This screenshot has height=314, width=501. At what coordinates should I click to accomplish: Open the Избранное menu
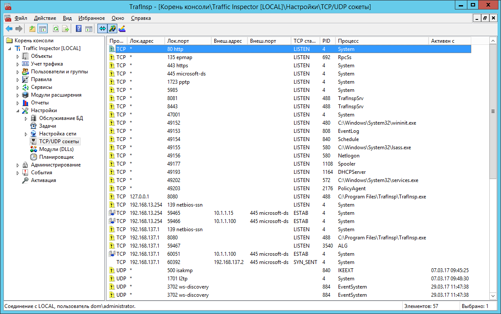click(92, 18)
